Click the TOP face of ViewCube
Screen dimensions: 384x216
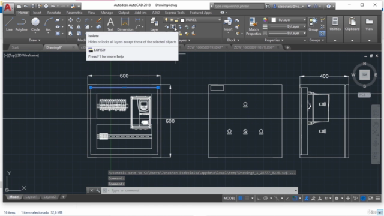tap(364, 74)
